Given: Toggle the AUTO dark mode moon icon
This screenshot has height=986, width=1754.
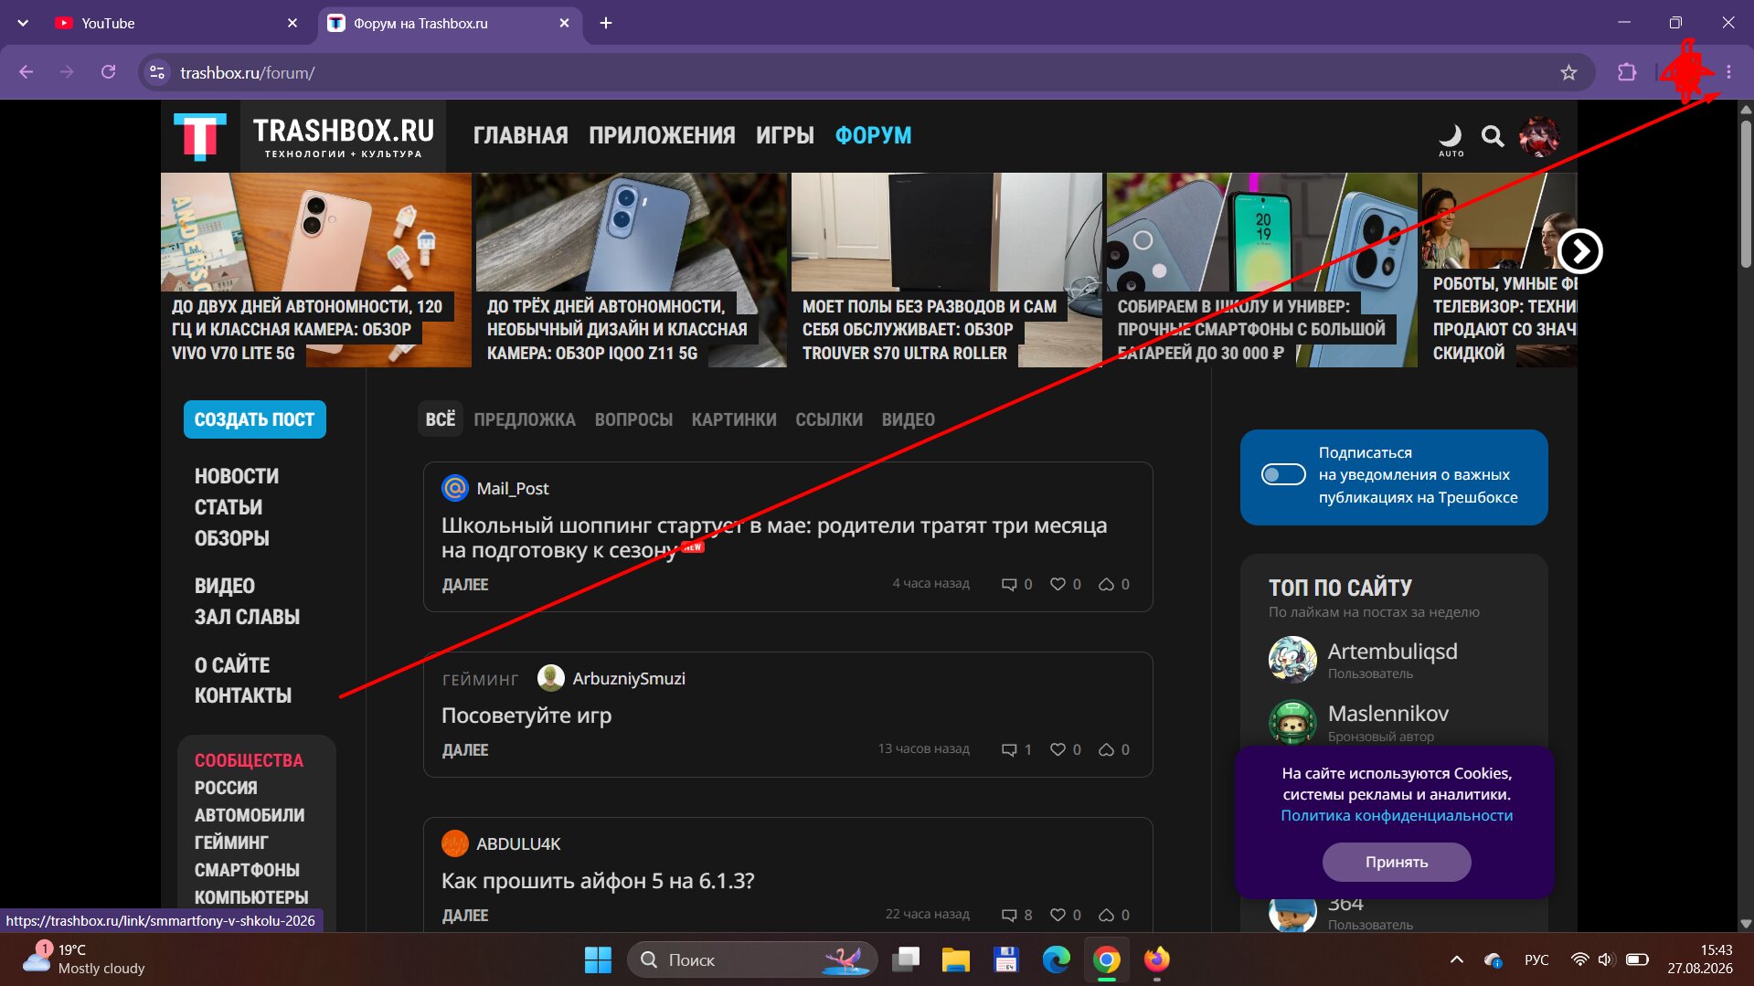Looking at the screenshot, I should pyautogui.click(x=1451, y=139).
